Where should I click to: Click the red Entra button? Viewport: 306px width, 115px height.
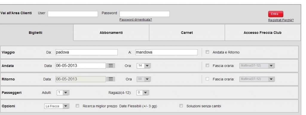click(x=276, y=14)
